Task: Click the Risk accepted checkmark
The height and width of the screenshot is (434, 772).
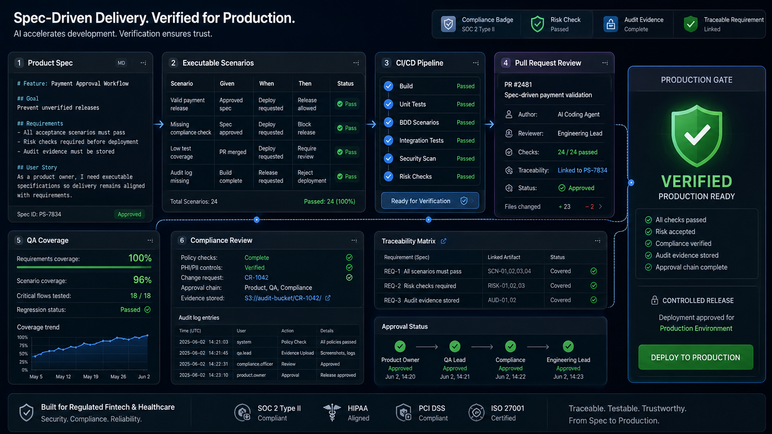Action: tap(648, 232)
